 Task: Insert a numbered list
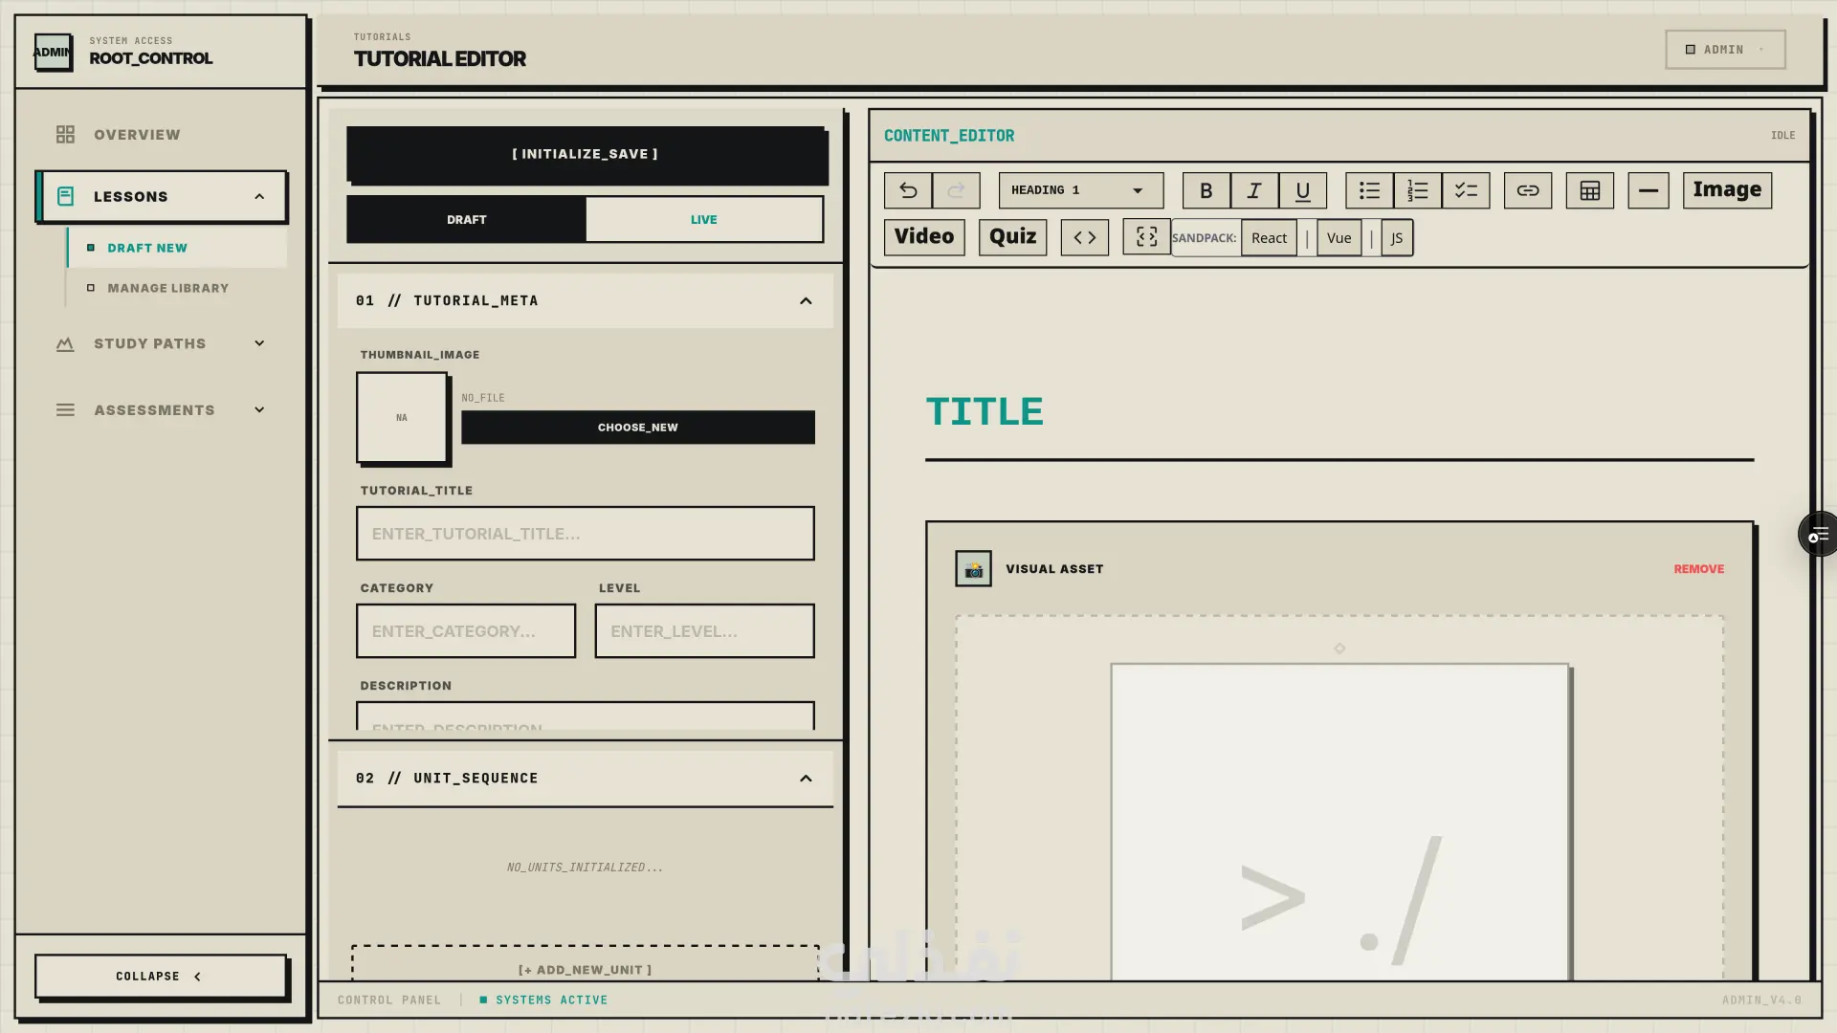click(x=1417, y=190)
